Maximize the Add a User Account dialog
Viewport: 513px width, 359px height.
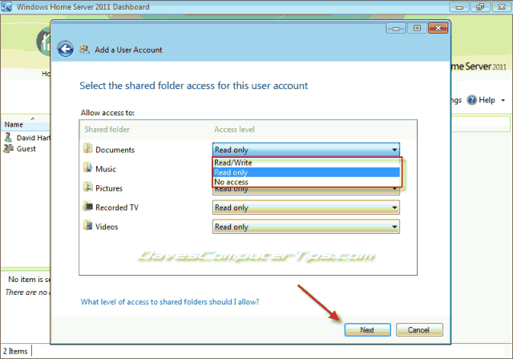click(x=417, y=28)
